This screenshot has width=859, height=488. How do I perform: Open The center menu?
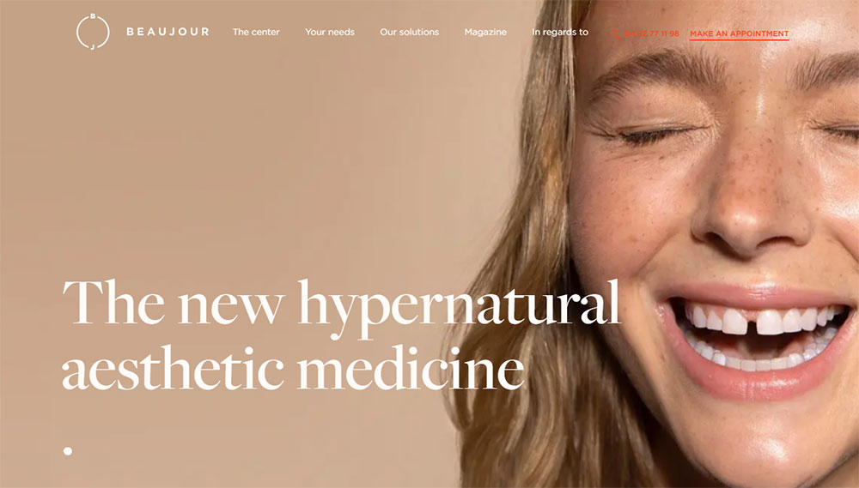[x=256, y=32]
